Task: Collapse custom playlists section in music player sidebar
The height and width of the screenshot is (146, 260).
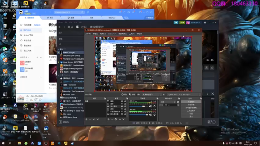Action: click(x=41, y=57)
